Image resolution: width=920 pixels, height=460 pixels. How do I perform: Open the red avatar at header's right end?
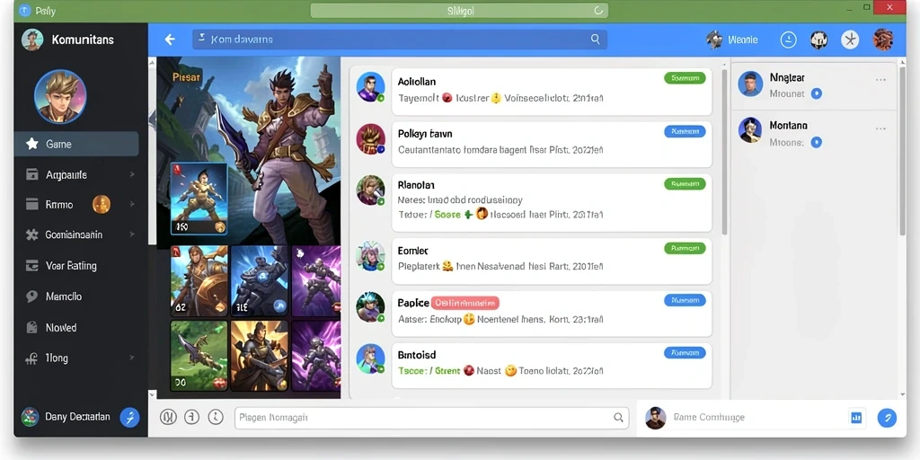[882, 40]
